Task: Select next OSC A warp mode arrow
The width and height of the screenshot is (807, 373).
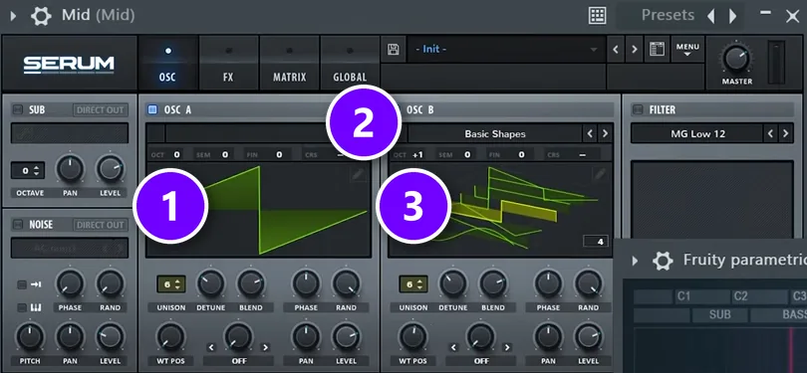Action: click(266, 348)
